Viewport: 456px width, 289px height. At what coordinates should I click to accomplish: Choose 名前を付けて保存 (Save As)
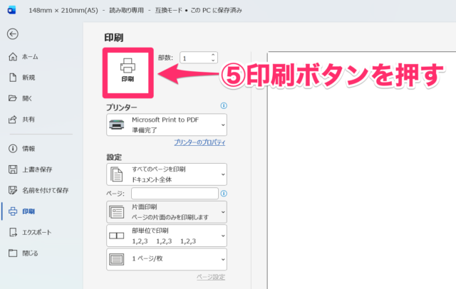[44, 190]
